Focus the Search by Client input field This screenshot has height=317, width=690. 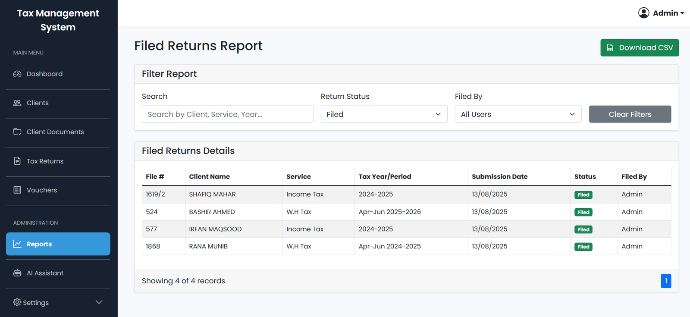(227, 114)
